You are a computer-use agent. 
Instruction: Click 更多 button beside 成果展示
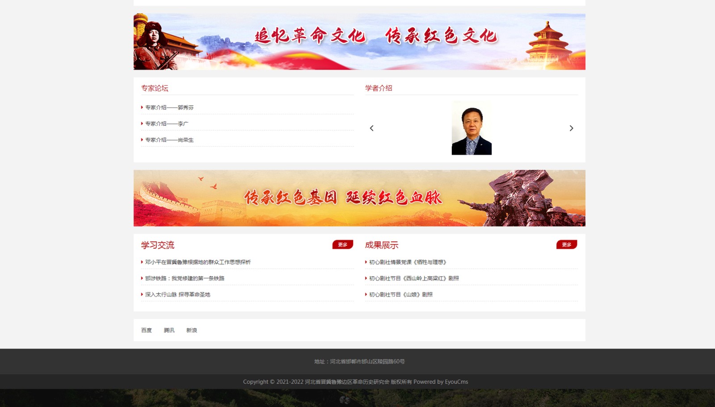click(567, 244)
